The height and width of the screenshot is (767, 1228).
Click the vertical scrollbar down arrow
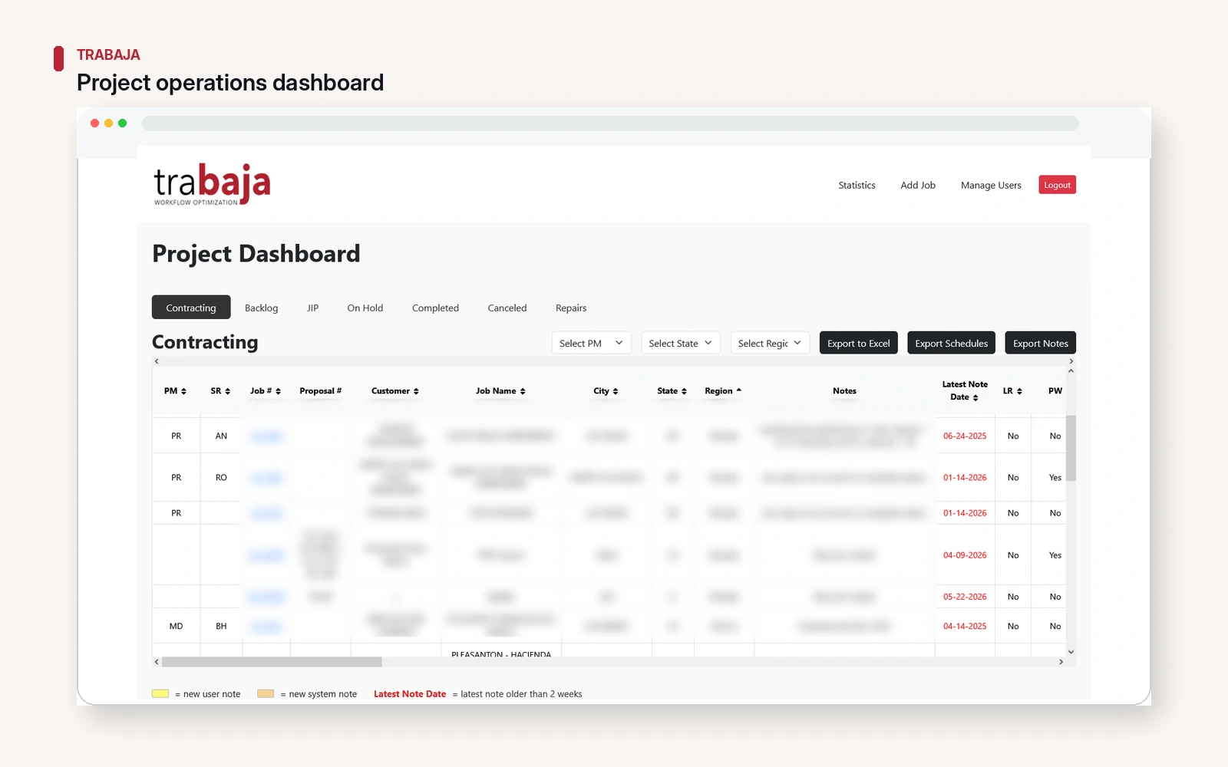tap(1071, 652)
